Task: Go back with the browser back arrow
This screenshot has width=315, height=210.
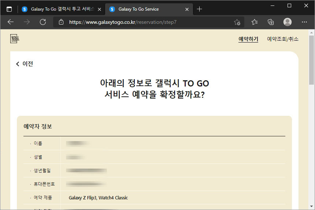Action: point(11,22)
